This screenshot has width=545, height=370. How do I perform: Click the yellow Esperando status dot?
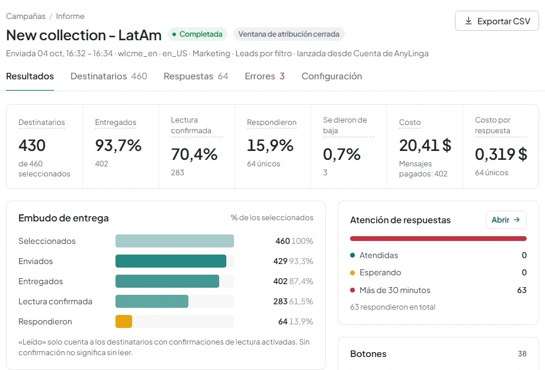(x=352, y=273)
